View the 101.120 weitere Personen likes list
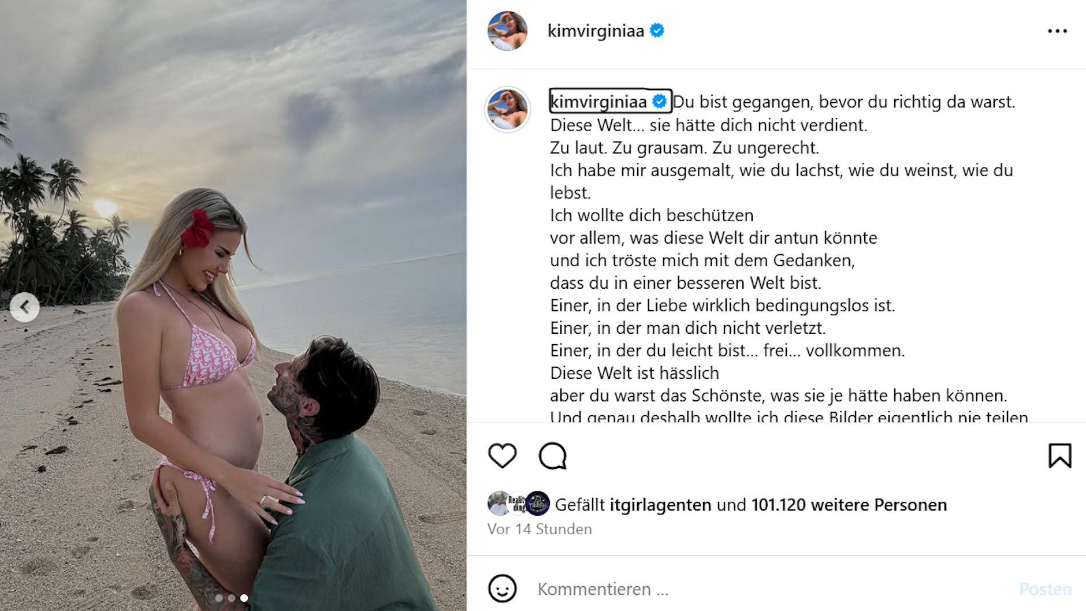This screenshot has height=611, width=1086. coord(849,505)
